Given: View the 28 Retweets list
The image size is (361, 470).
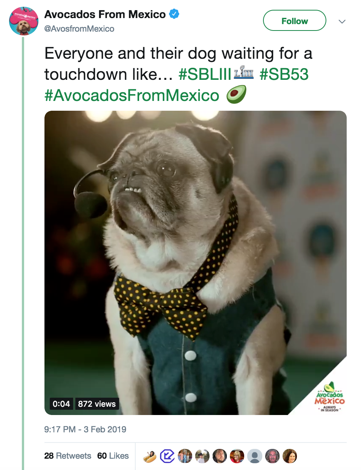Looking at the screenshot, I should 68,456.
